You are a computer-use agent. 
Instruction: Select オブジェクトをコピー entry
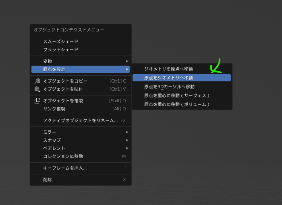coord(81,81)
